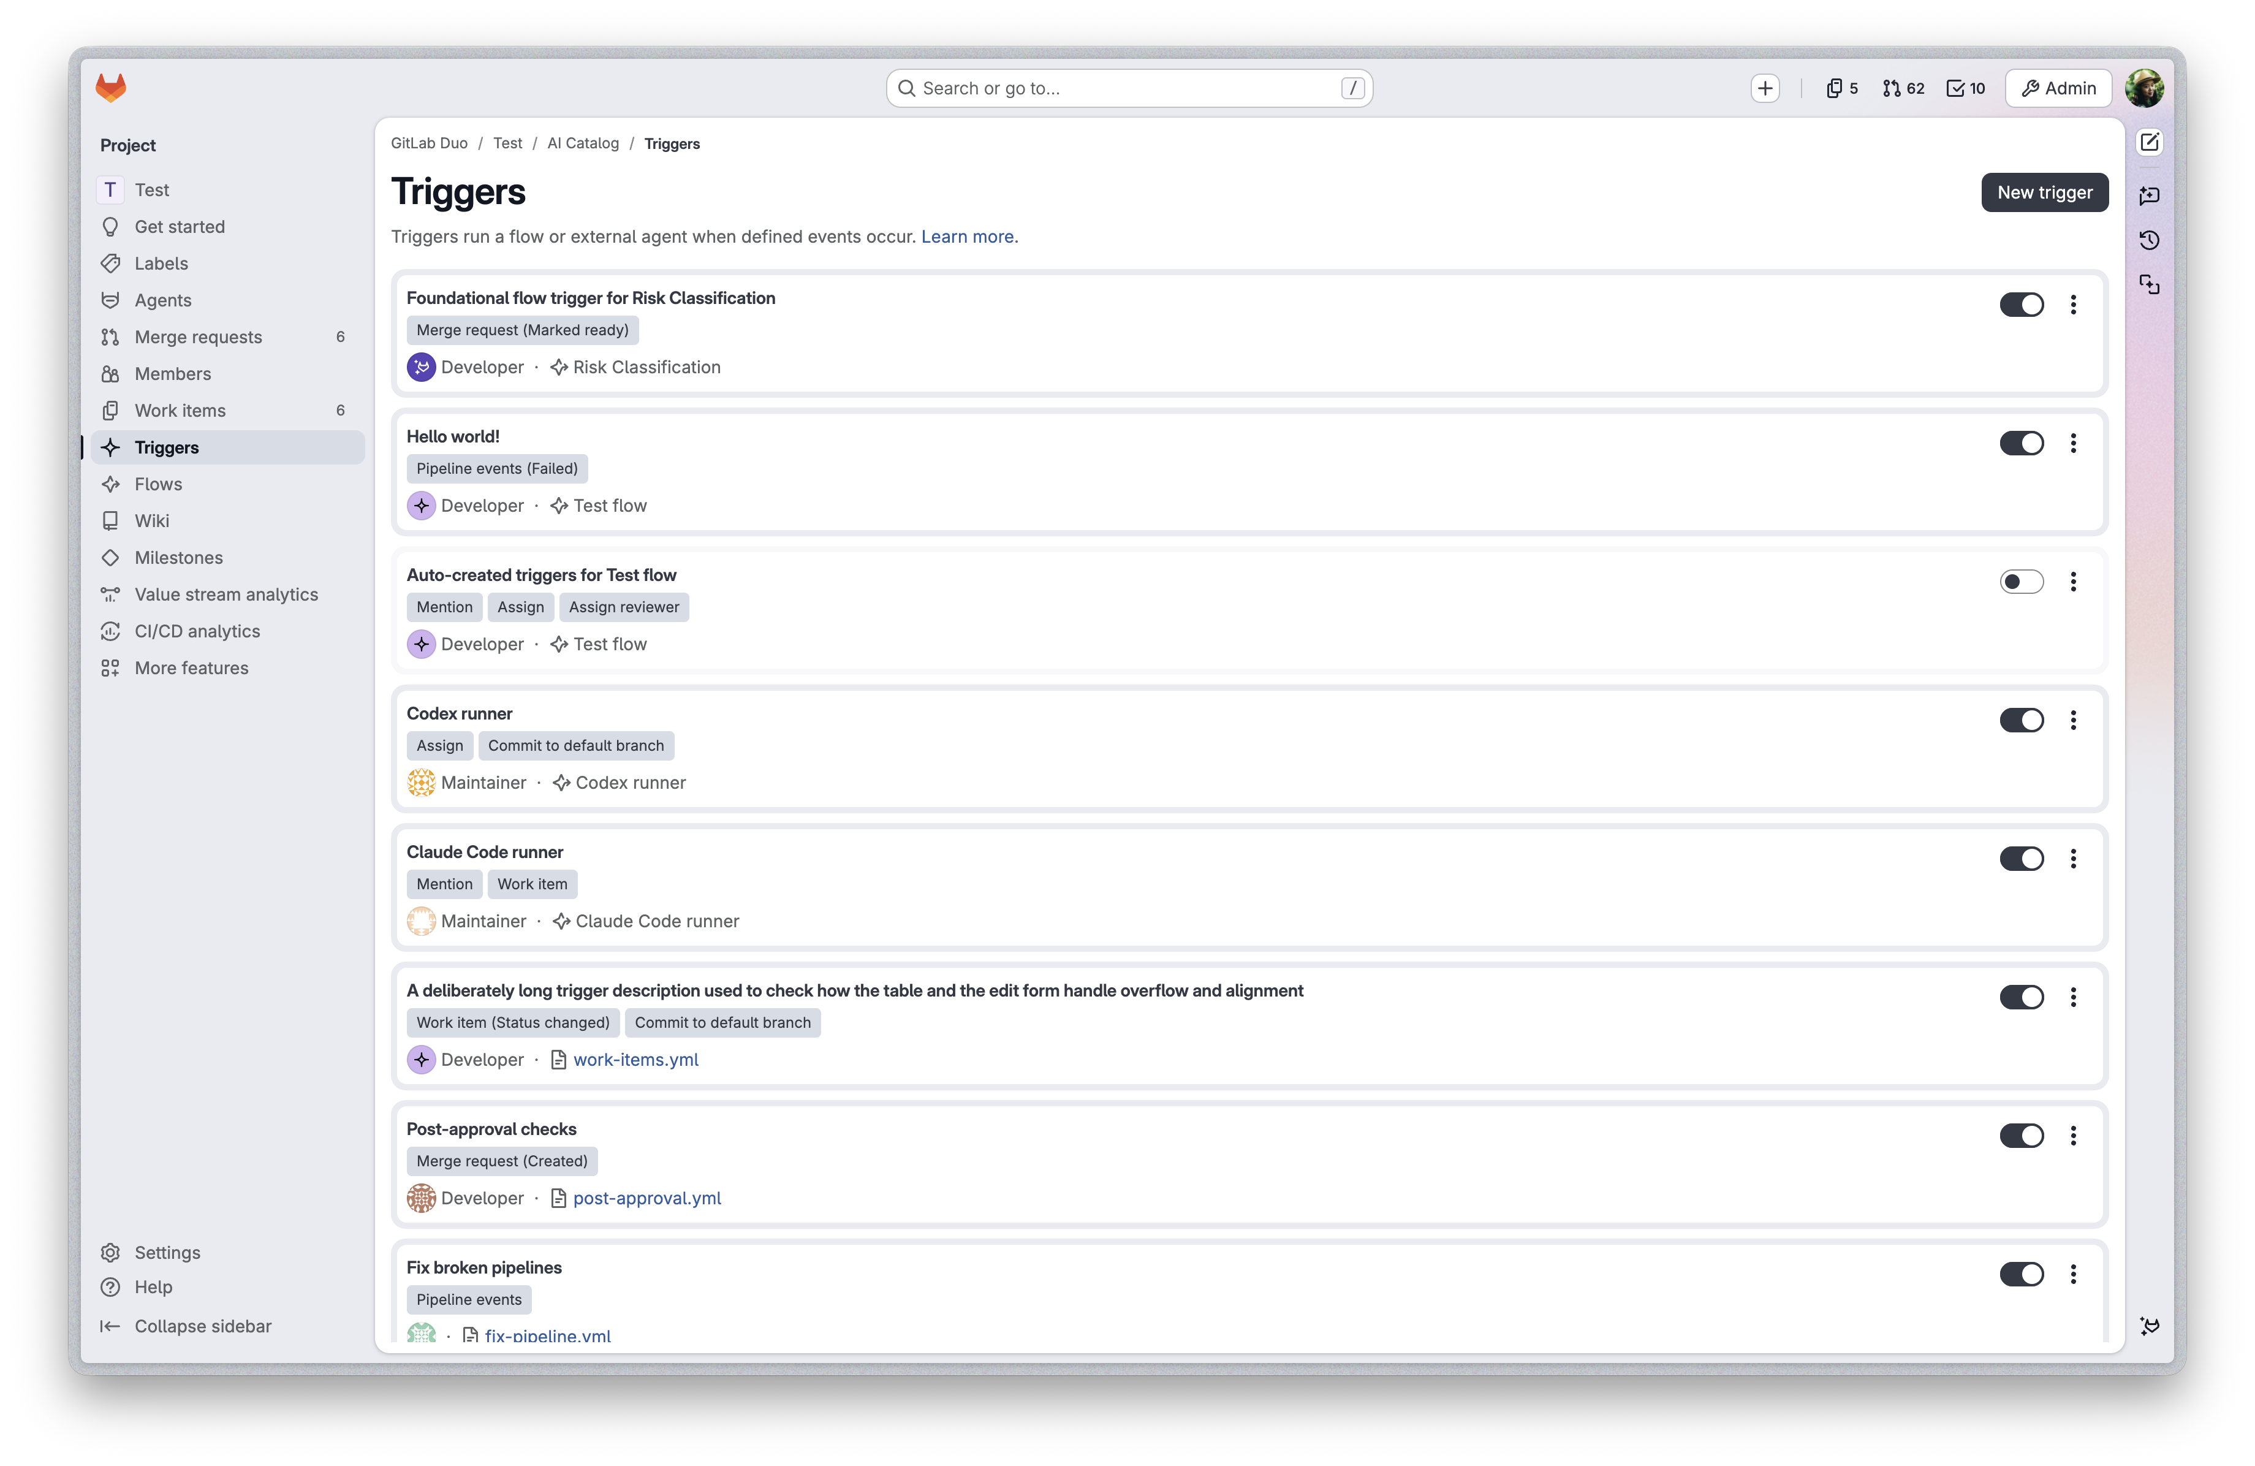
Task: Open the create new plus button
Action: point(1764,88)
